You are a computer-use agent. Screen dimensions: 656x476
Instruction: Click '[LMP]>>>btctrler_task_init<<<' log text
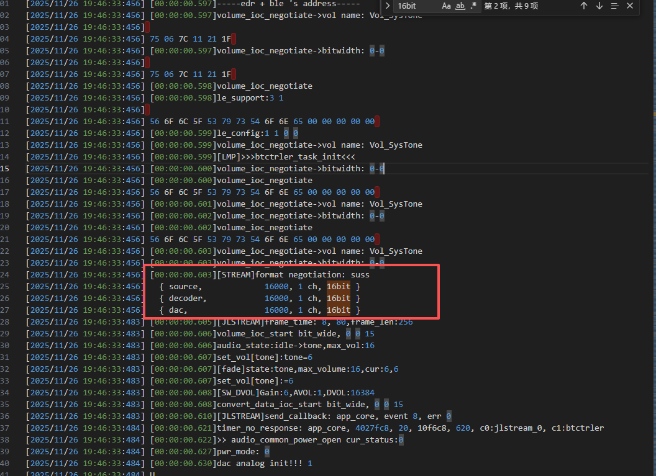286,157
